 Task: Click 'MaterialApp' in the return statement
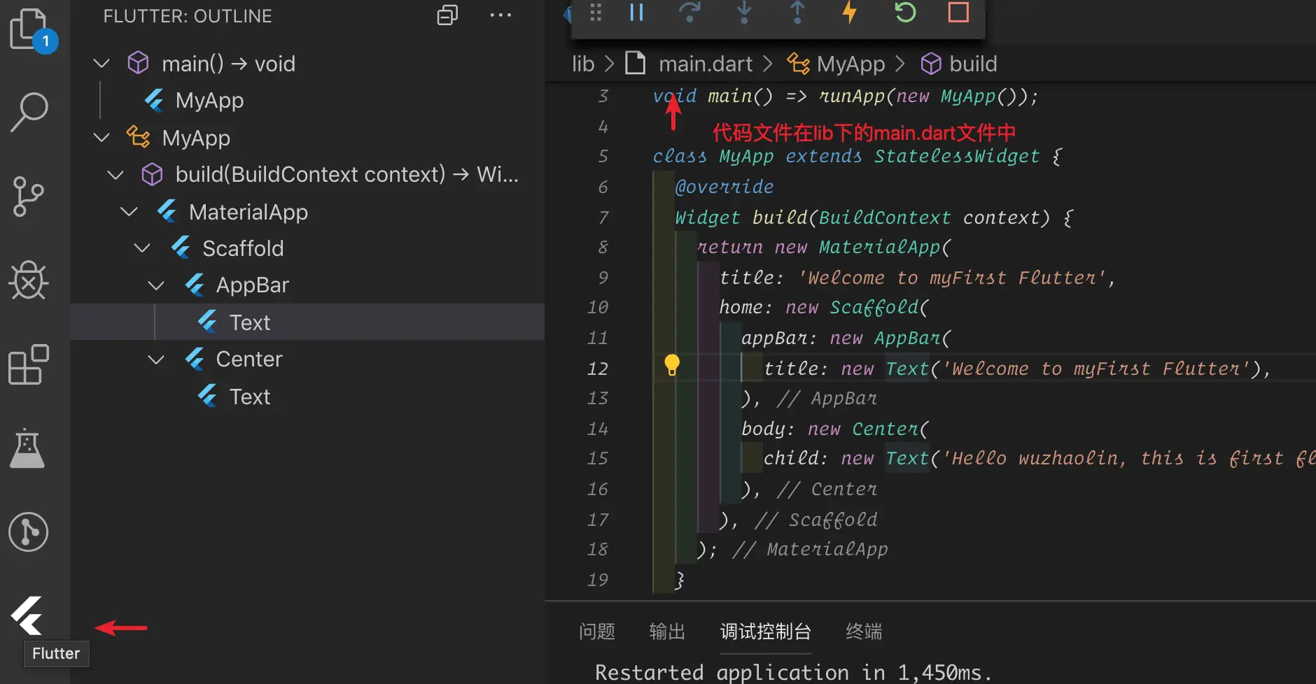pos(880,247)
